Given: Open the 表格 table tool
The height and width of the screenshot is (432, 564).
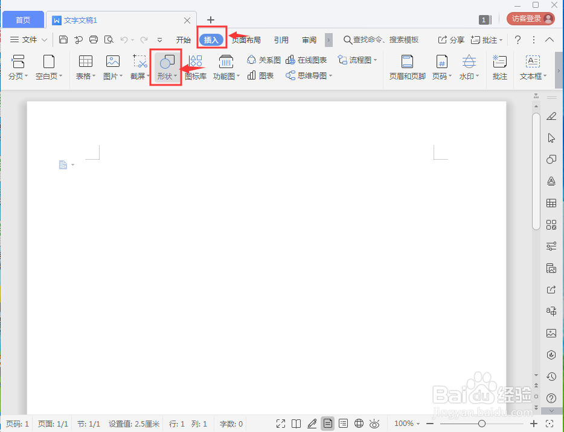Looking at the screenshot, I should pos(86,67).
